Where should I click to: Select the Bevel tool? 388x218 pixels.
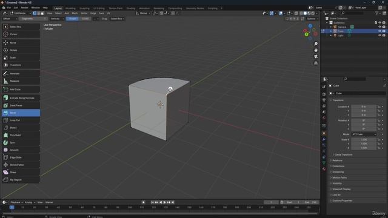pos(21,113)
